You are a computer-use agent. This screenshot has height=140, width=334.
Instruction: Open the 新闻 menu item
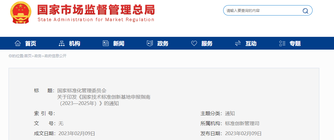click(x=119, y=44)
